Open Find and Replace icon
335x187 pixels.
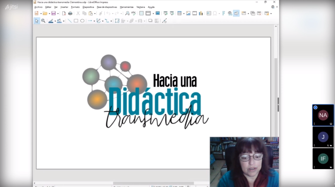tap(127, 14)
